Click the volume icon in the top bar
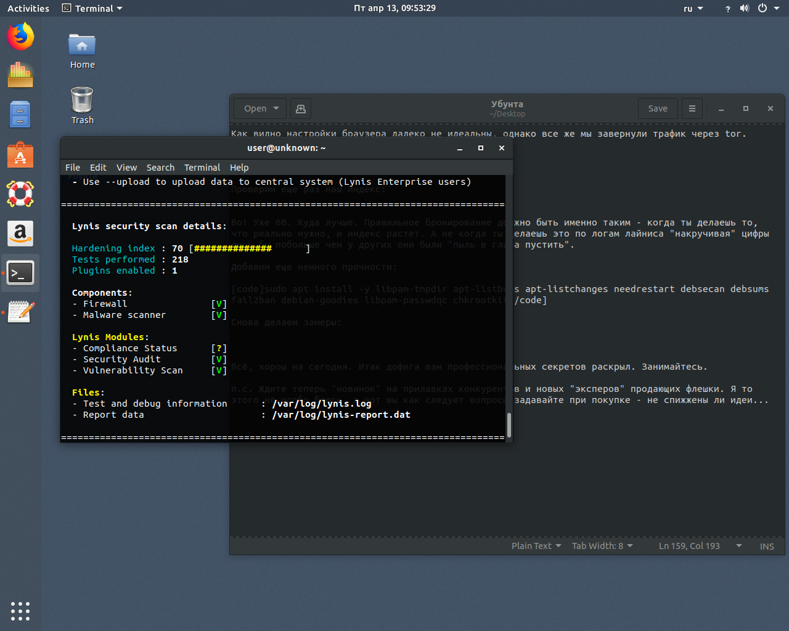789x631 pixels. [x=745, y=8]
